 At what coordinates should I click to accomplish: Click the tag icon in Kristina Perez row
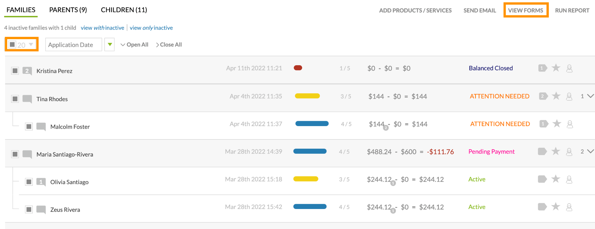click(x=542, y=68)
